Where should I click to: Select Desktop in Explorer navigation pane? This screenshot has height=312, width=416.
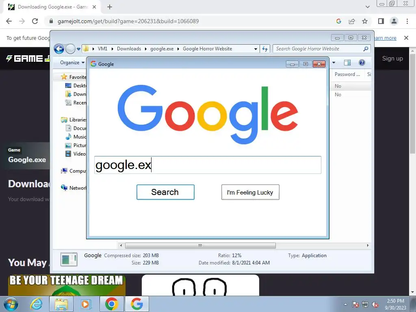(x=76, y=86)
